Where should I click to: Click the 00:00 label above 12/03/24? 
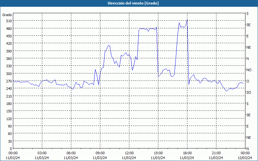[245, 153]
